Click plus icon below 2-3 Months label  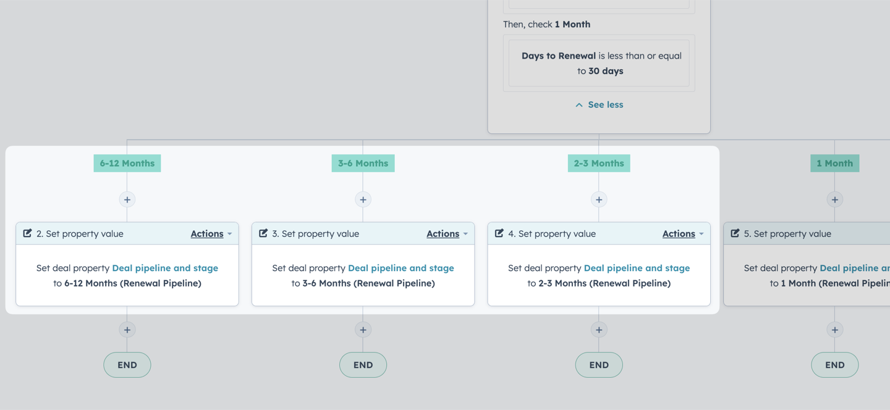pyautogui.click(x=599, y=199)
